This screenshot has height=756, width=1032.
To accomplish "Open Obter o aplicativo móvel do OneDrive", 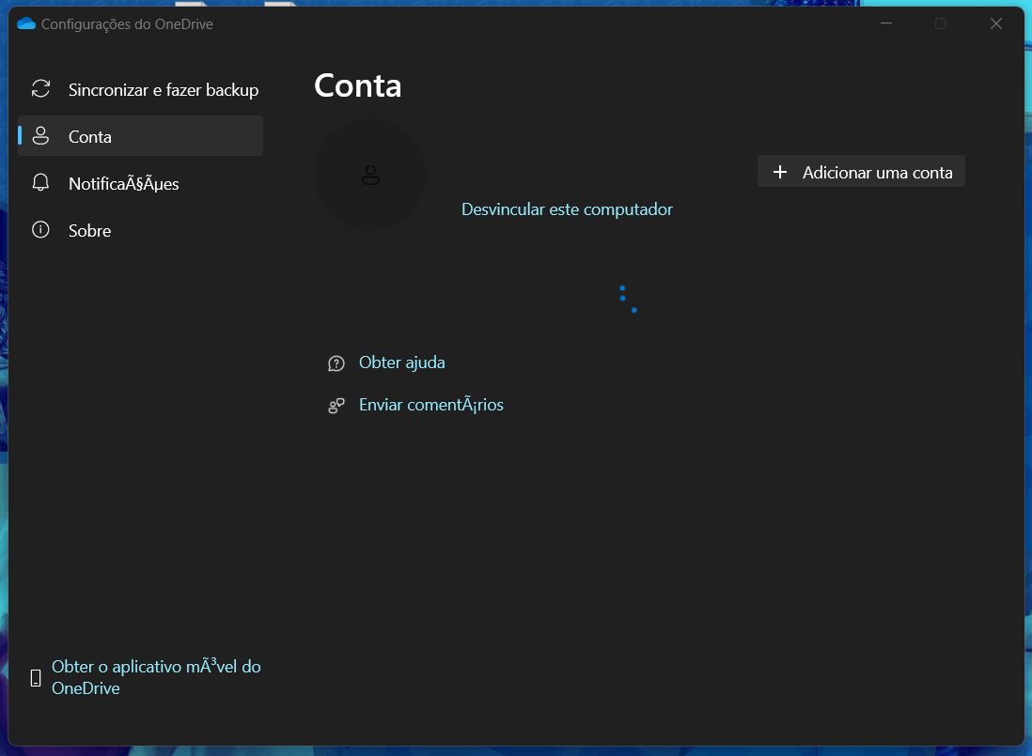I will (156, 677).
